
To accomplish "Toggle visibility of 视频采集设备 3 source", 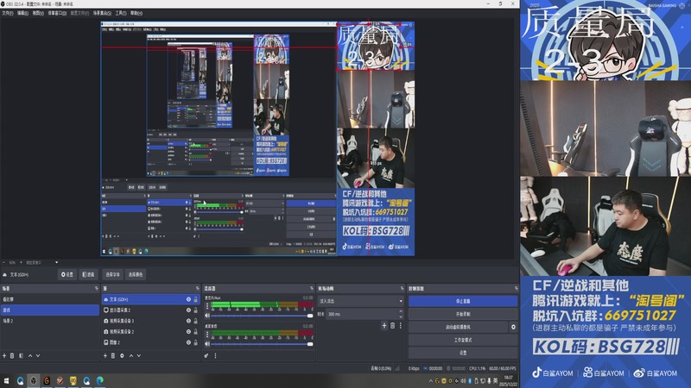I will (x=188, y=321).
